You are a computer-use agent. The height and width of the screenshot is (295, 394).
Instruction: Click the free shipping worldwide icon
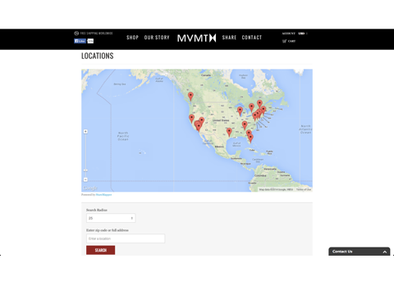[x=76, y=34]
